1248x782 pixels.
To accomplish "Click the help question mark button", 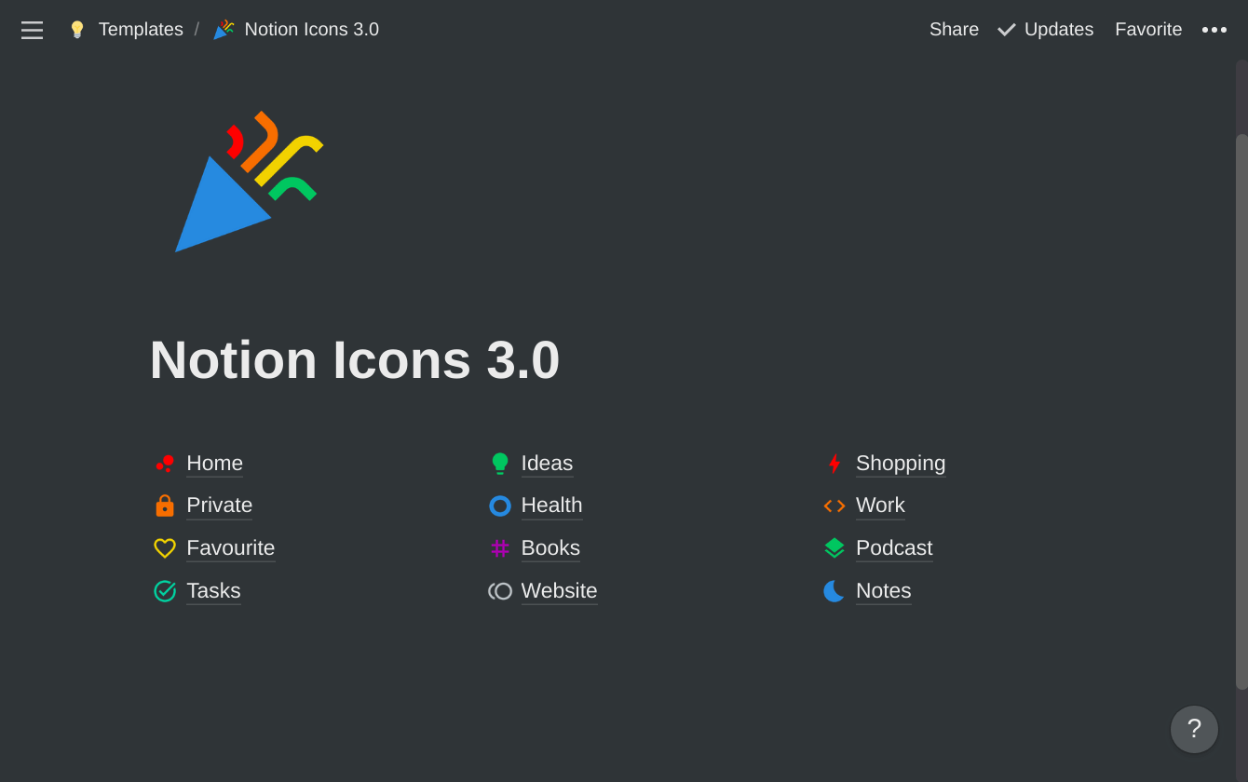I will tap(1194, 729).
